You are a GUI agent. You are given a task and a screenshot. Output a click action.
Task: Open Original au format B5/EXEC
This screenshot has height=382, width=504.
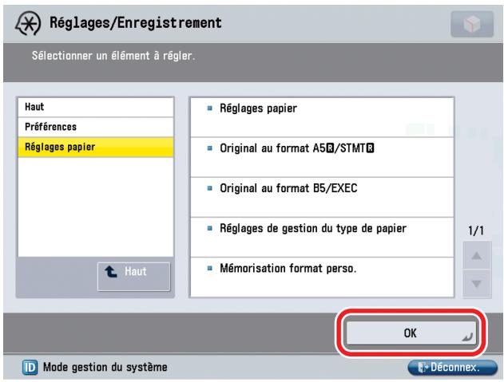pyautogui.click(x=322, y=198)
